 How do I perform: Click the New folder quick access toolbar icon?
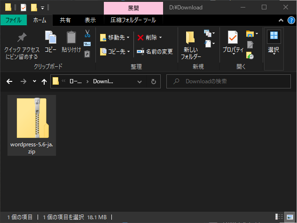point(34,8)
